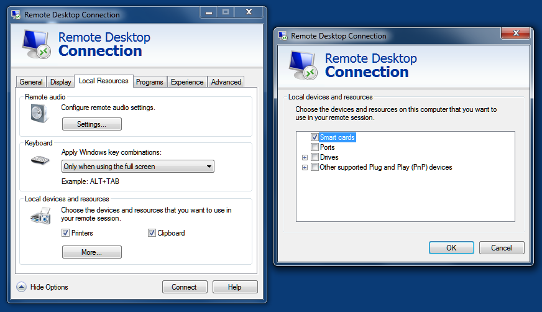Select Other supported Plug and Play devices label
Image resolution: width=542 pixels, height=312 pixels.
(x=386, y=167)
